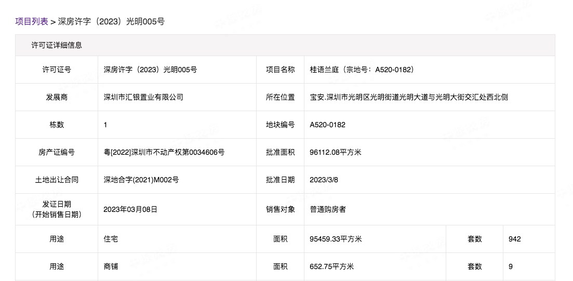The image size is (573, 281).
Task: Click the 许可证号 label cell
Action: (x=57, y=70)
